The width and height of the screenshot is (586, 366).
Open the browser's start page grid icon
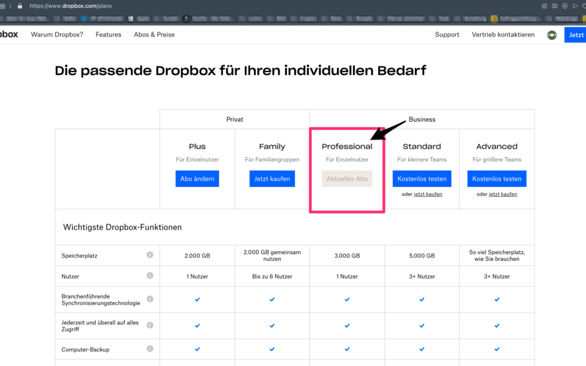pos(3,6)
